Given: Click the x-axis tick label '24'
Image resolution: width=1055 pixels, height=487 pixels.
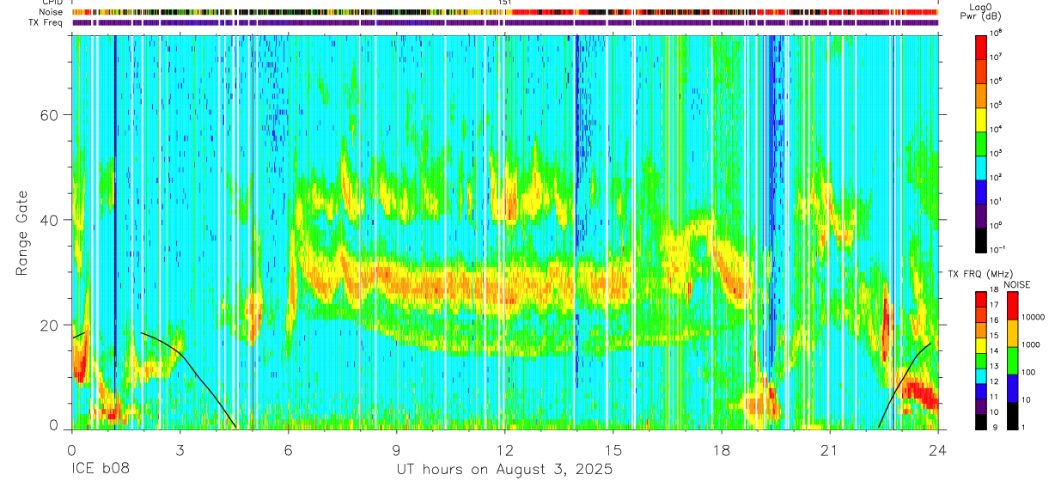Looking at the screenshot, I should pyautogui.click(x=937, y=450).
